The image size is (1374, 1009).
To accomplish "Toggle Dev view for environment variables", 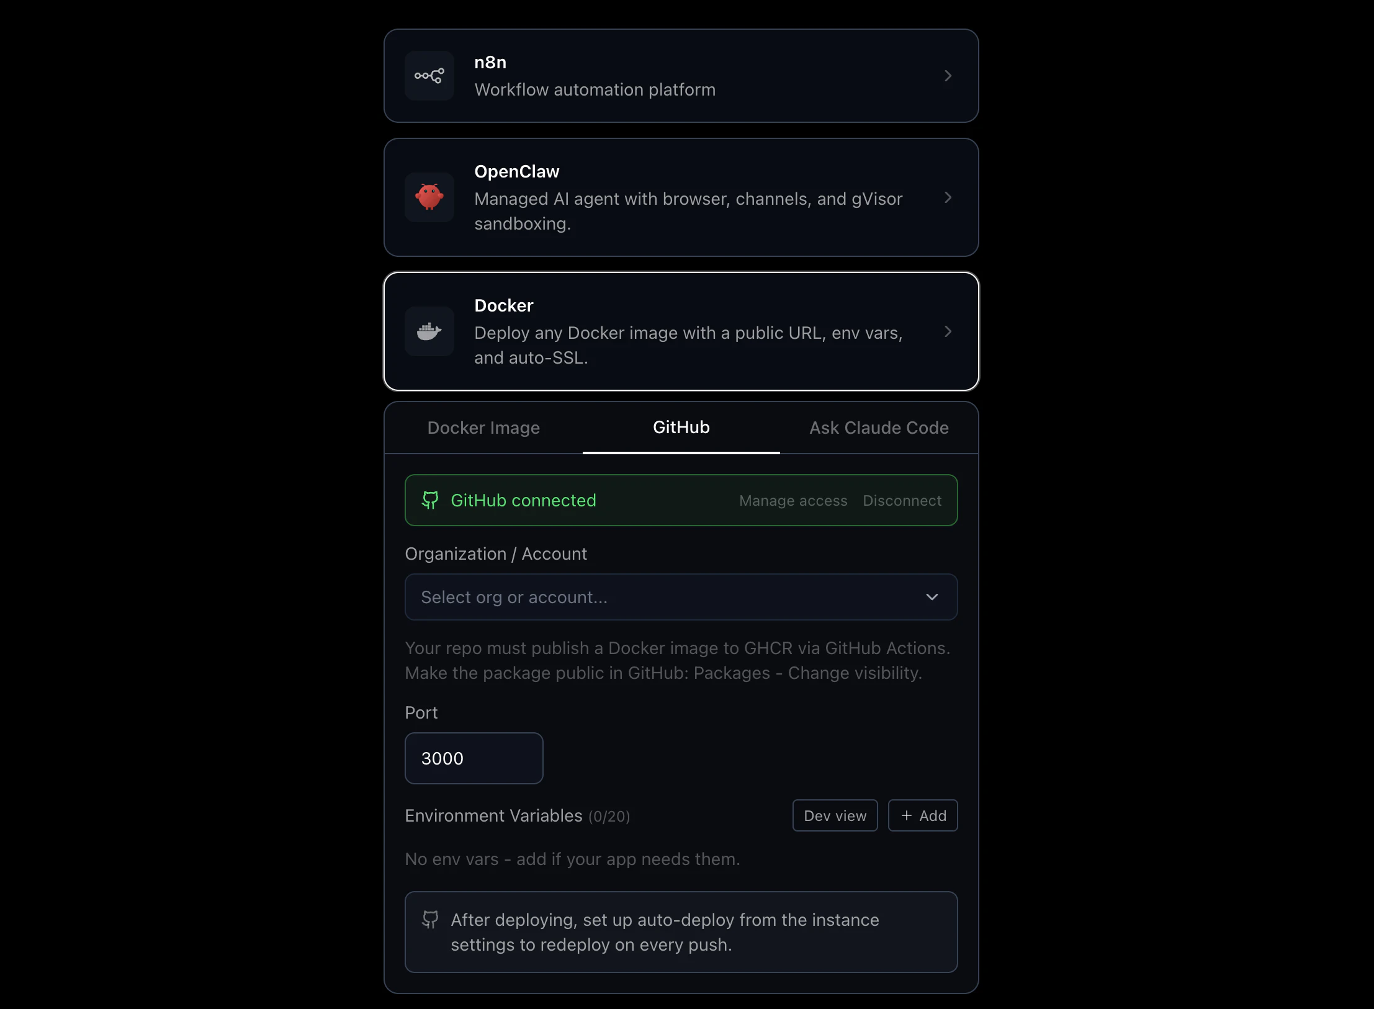I will coord(834,815).
